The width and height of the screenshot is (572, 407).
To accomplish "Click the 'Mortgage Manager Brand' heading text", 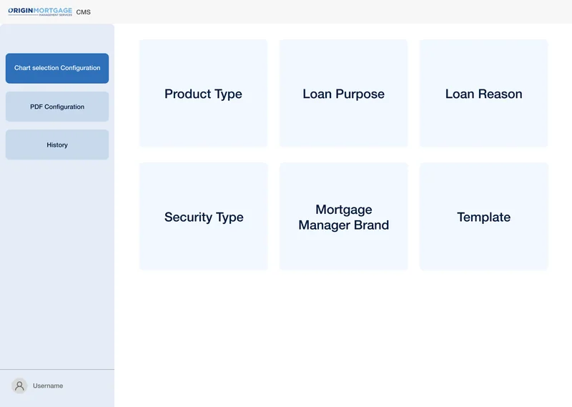I will point(343,217).
